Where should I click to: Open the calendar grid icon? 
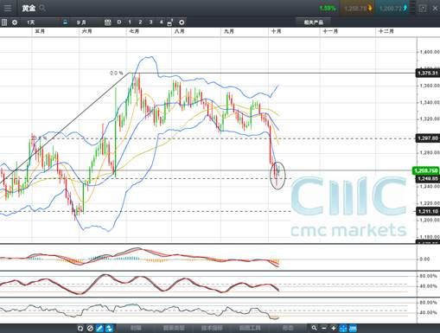(x=107, y=22)
